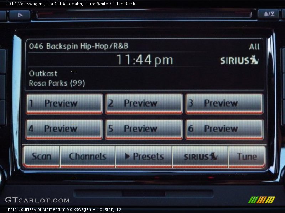Viewport: 285px width, 213px height.
Task: Open the Tune function
Action: tap(247, 157)
